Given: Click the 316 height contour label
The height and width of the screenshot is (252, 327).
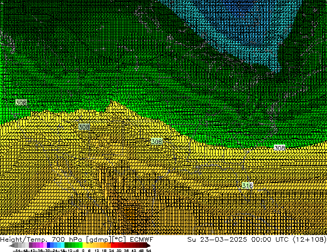Looking at the screenshot, I should pos(248,186).
